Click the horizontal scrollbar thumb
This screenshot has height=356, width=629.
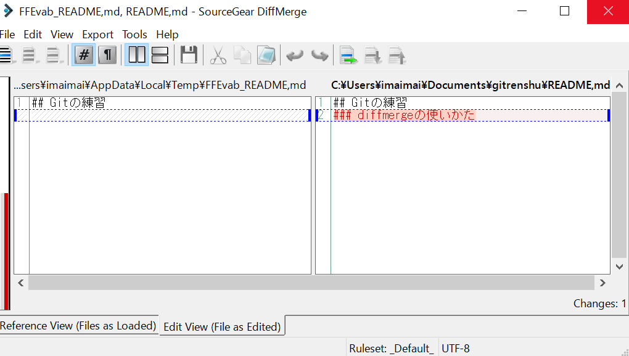[311, 283]
